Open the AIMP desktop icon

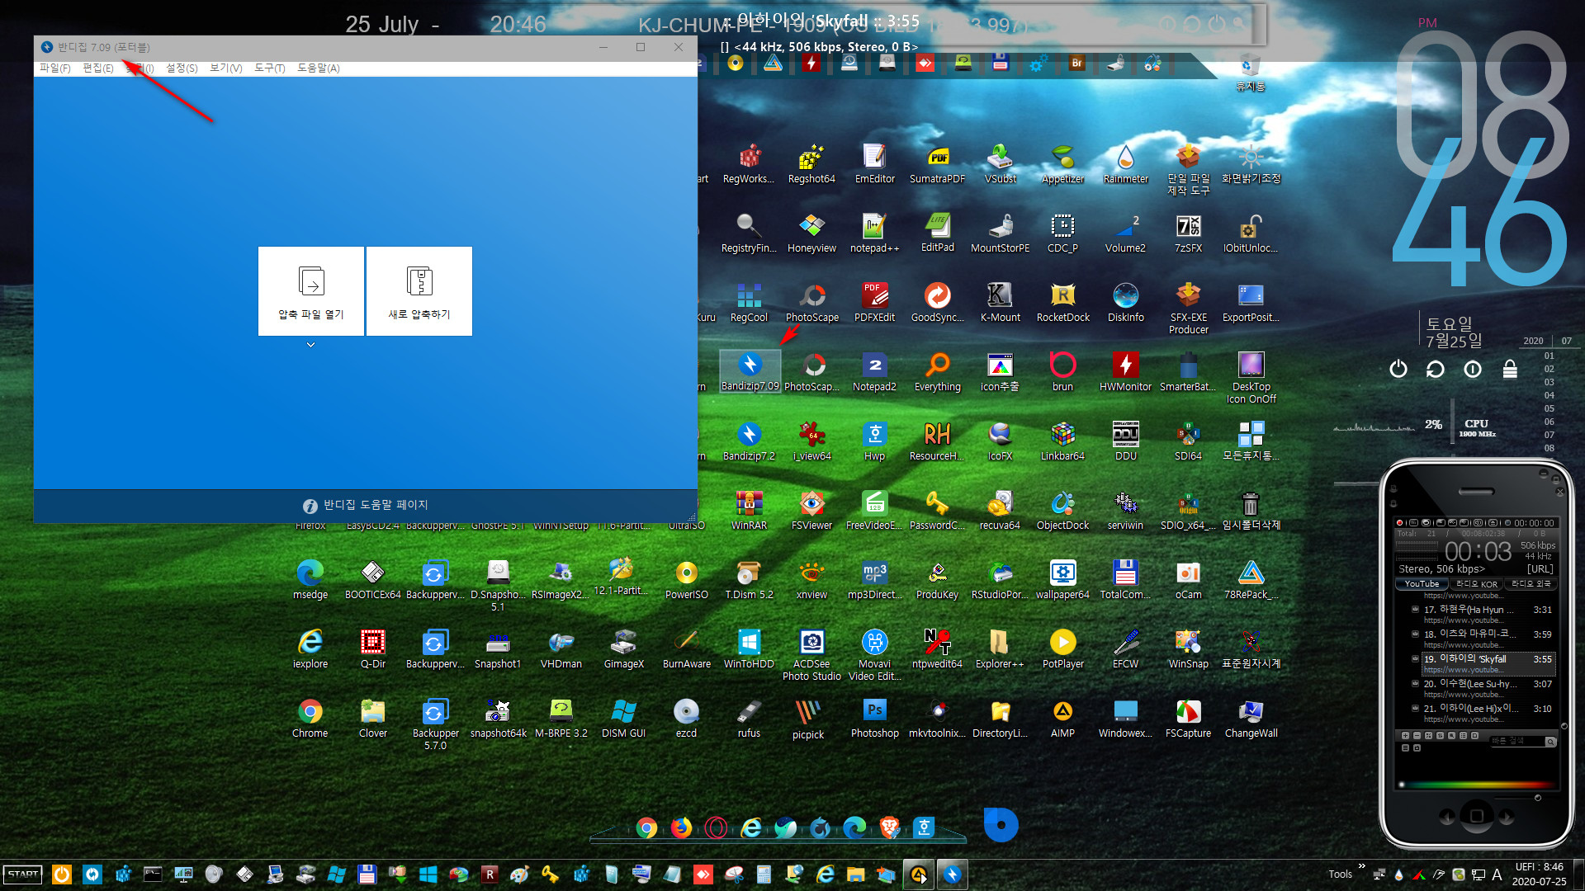(1062, 719)
